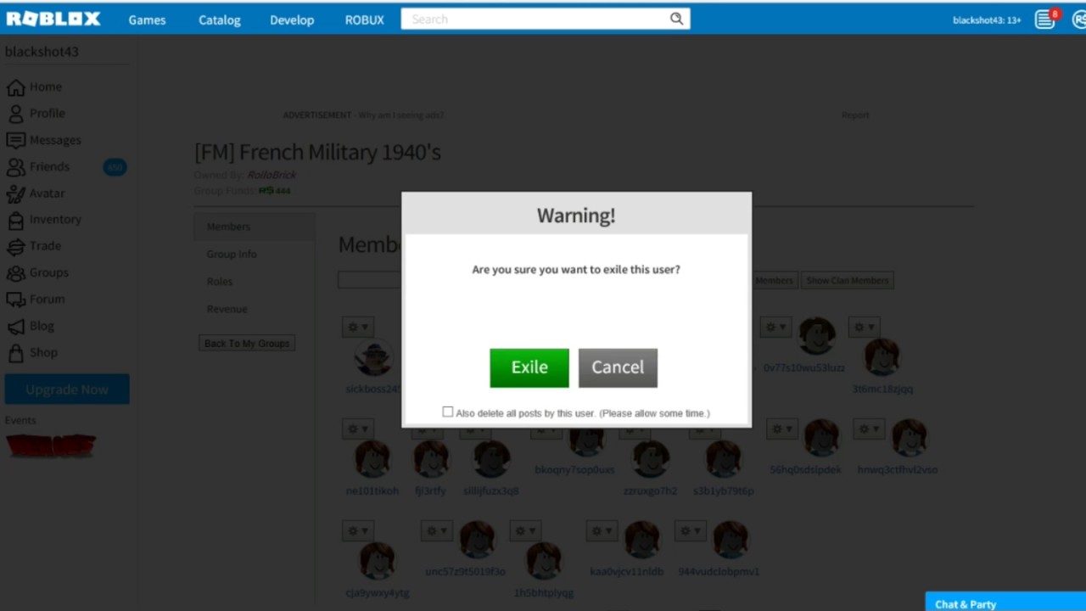Tick 'Also delete all posts' checkbox
1086x611 pixels.
(x=448, y=412)
